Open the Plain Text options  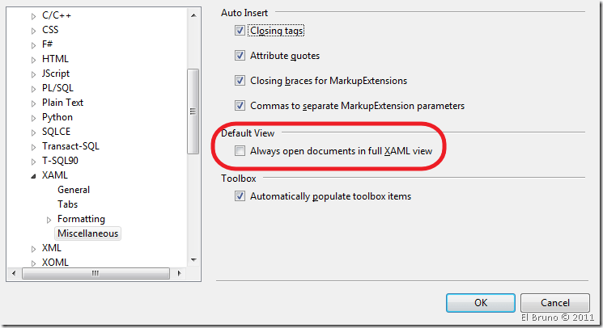(62, 103)
